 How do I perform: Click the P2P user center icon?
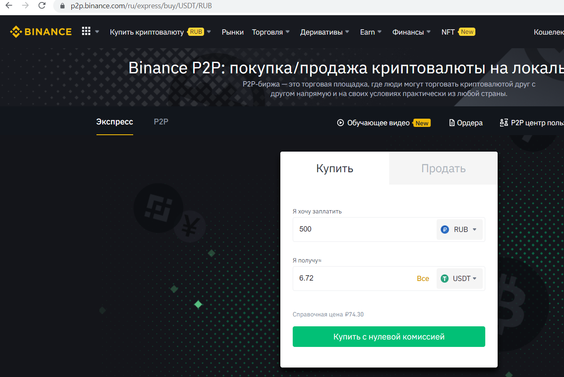click(503, 123)
